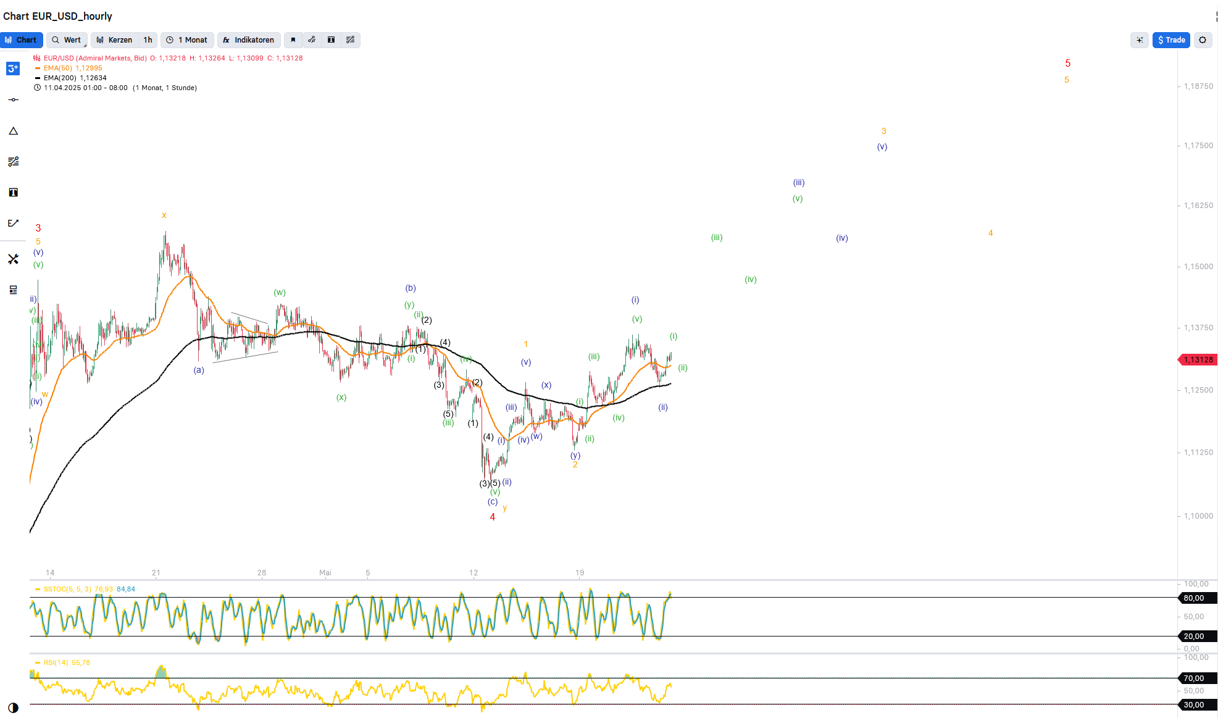The height and width of the screenshot is (718, 1218).
Task: Click the bookmark flag toolbar icon
Action: pyautogui.click(x=293, y=40)
